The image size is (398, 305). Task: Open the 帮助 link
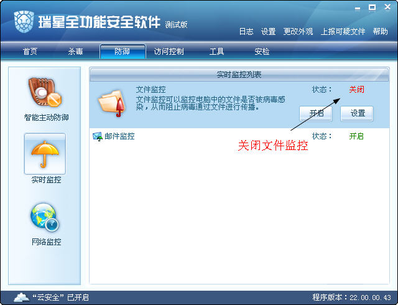[x=380, y=32]
